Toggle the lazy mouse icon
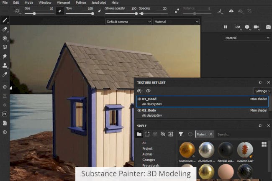 point(177,11)
